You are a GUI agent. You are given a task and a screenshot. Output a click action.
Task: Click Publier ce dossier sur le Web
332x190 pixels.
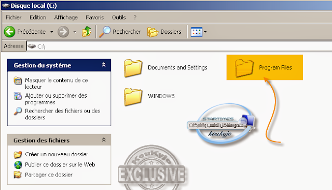(60, 165)
